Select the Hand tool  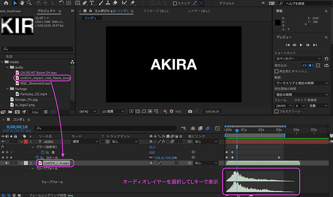(22, 3)
